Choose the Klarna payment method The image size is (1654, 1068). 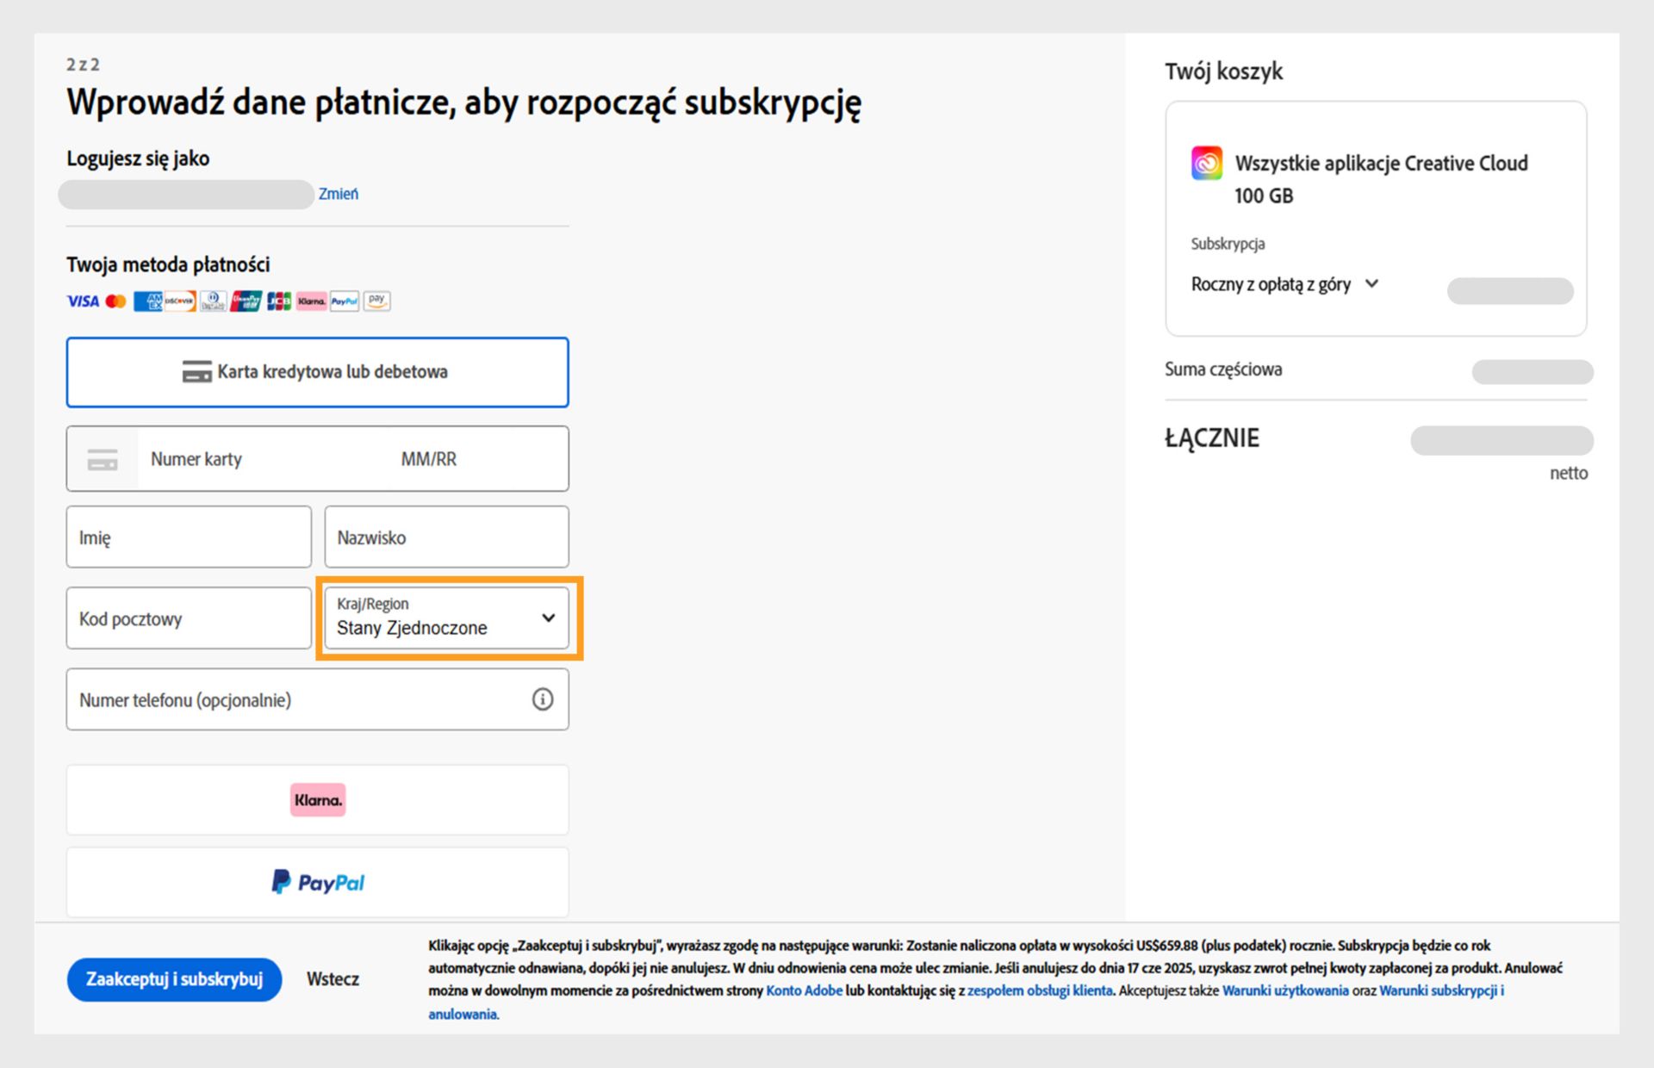317,800
